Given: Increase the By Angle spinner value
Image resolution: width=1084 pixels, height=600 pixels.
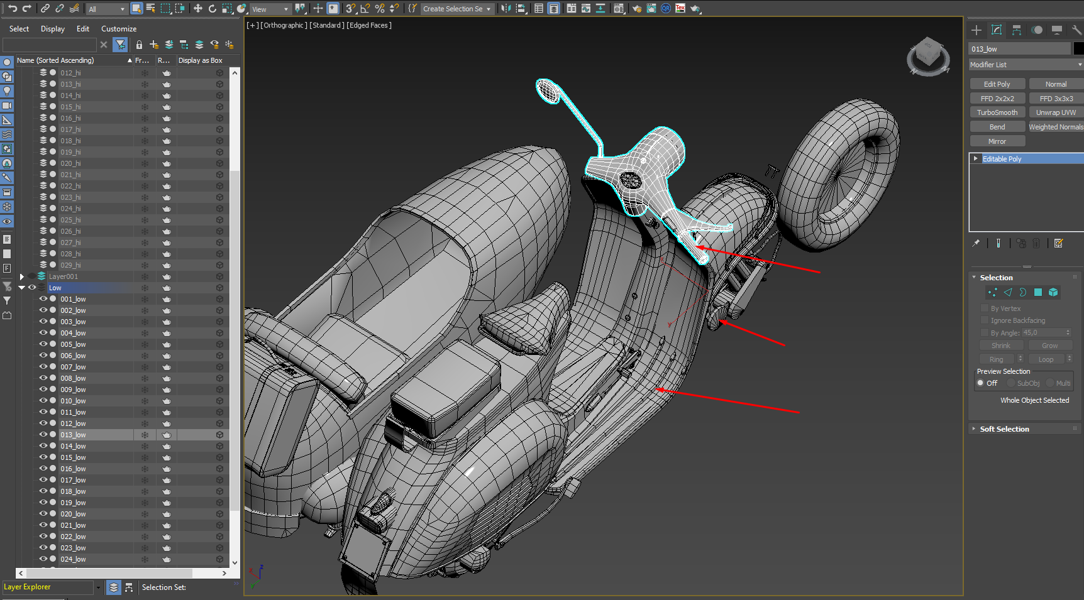Looking at the screenshot, I should point(1069,330).
